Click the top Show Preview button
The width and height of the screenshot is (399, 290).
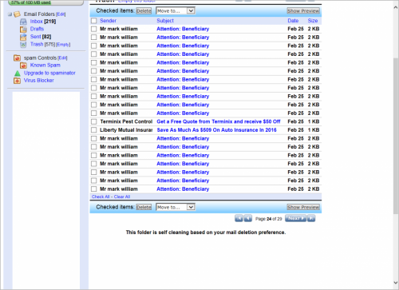tap(303, 11)
